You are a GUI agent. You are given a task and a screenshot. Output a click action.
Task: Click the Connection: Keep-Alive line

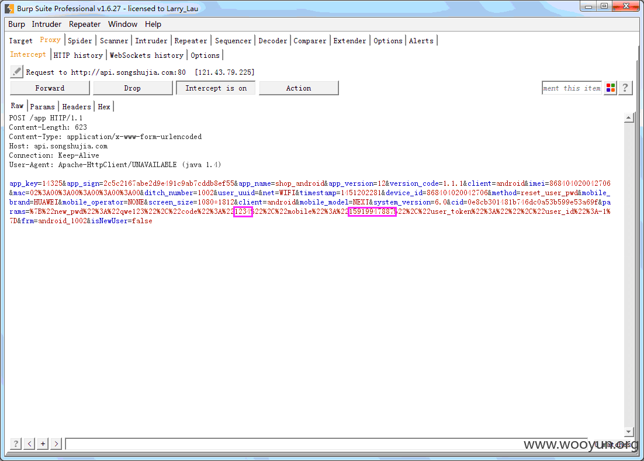[54, 155]
